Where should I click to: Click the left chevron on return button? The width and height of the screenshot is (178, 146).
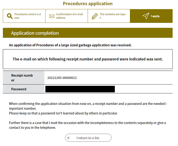[x=68, y=138]
